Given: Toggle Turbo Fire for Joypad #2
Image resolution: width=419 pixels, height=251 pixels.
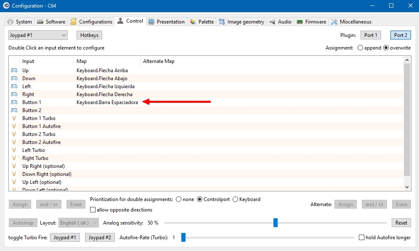Looking at the screenshot, I should (x=100, y=238).
